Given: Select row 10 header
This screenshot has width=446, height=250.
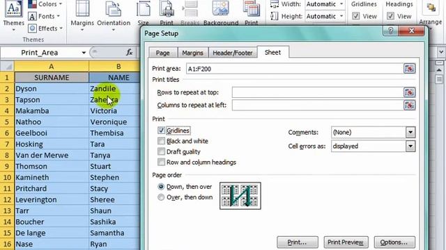Looking at the screenshot, I should (x=7, y=178).
